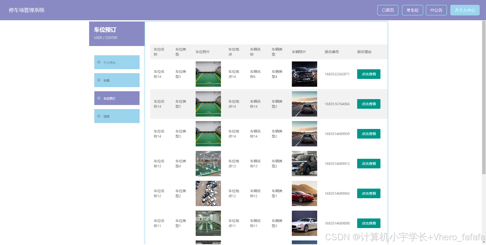The height and width of the screenshot is (245, 486).
Task: Click the gift icon in 车位 button
Action: [x=409, y=10]
